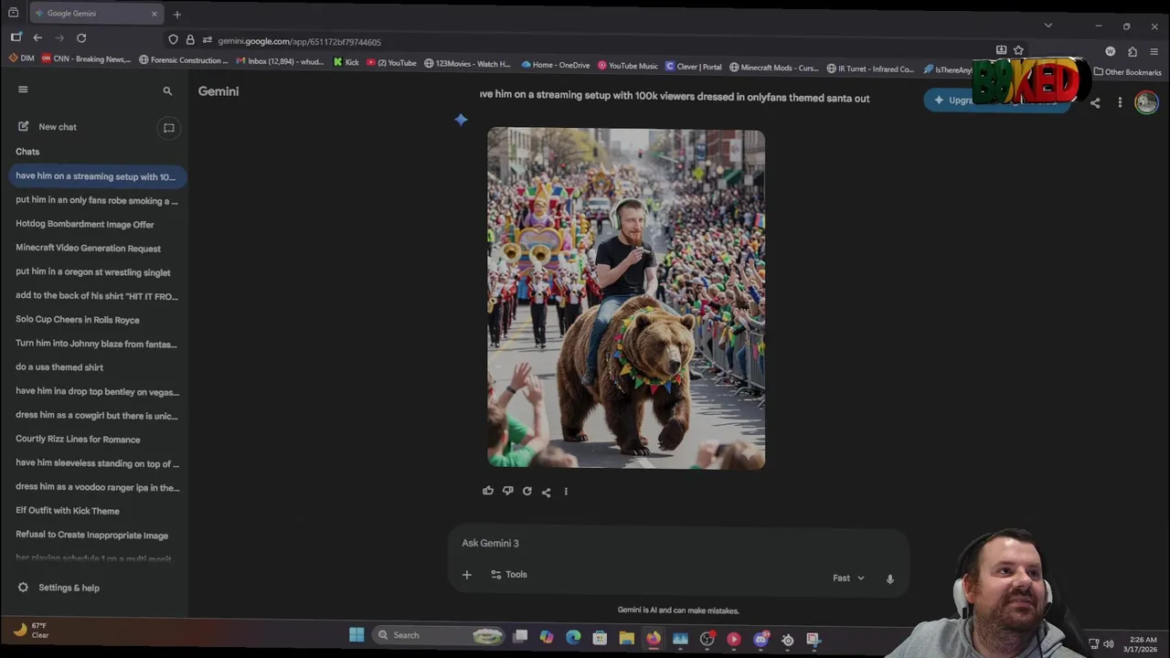Open chat 'Turn him into Johnny blaze'

point(96,344)
